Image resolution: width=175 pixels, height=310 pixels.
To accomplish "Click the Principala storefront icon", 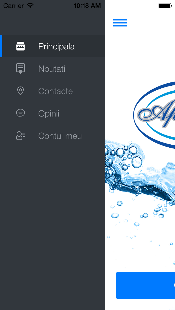I will click(x=21, y=46).
